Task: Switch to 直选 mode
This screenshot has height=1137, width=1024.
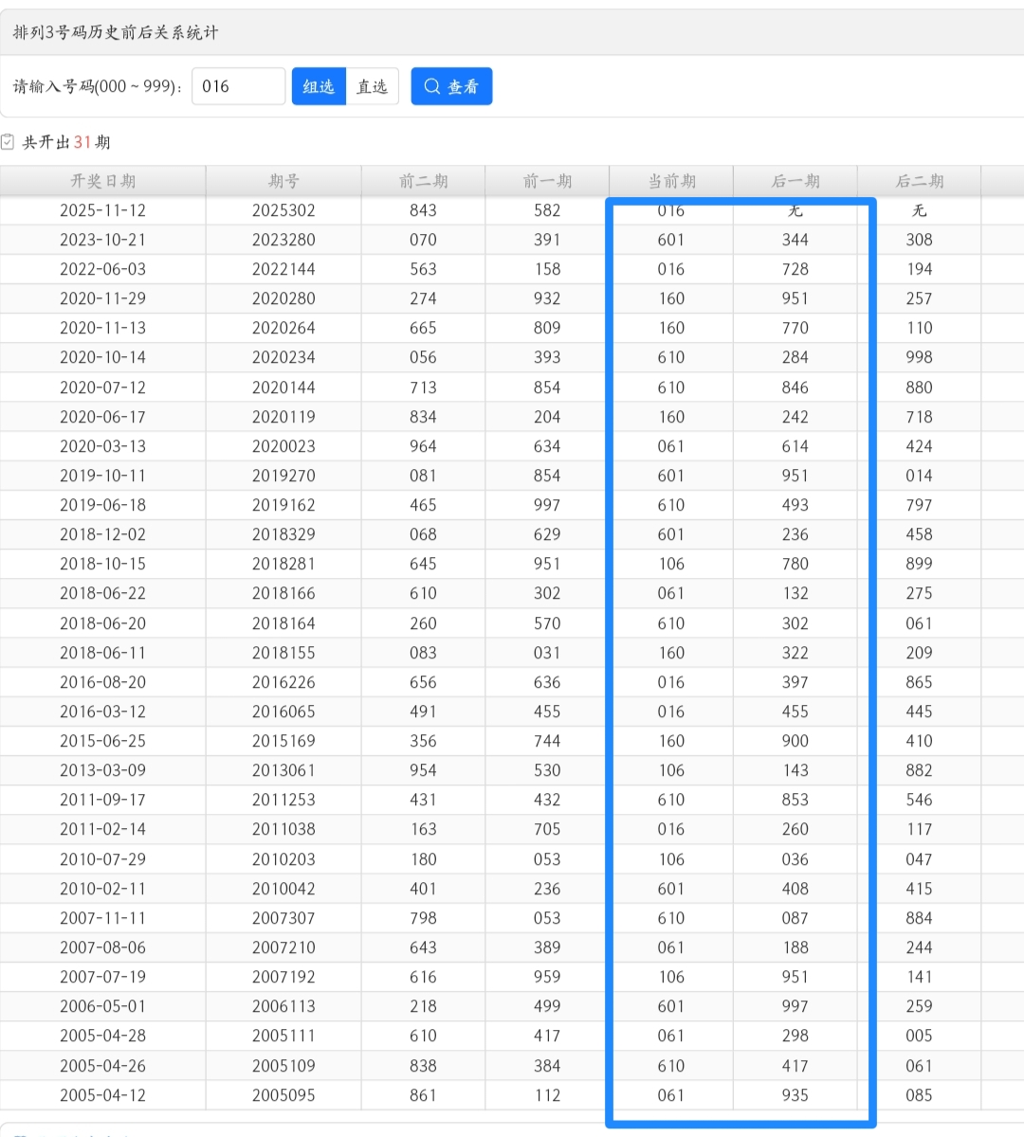Action: (x=372, y=86)
